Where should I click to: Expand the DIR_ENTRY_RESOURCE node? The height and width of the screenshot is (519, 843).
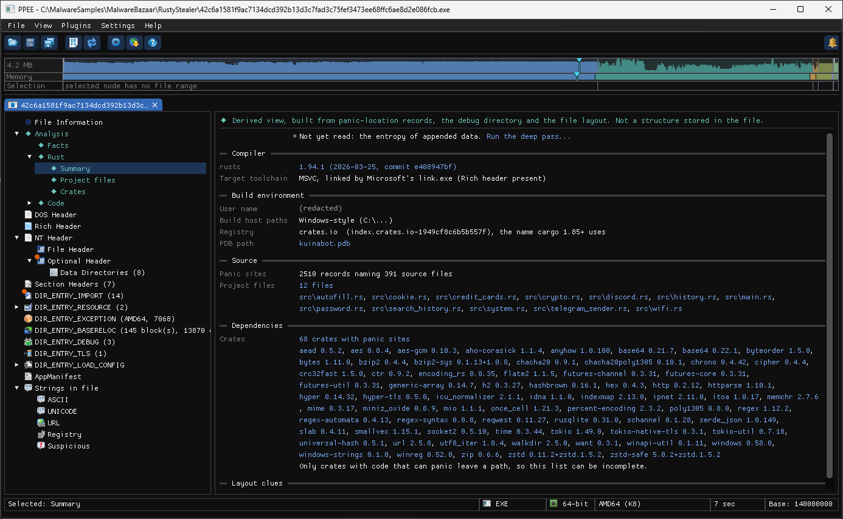coord(17,307)
